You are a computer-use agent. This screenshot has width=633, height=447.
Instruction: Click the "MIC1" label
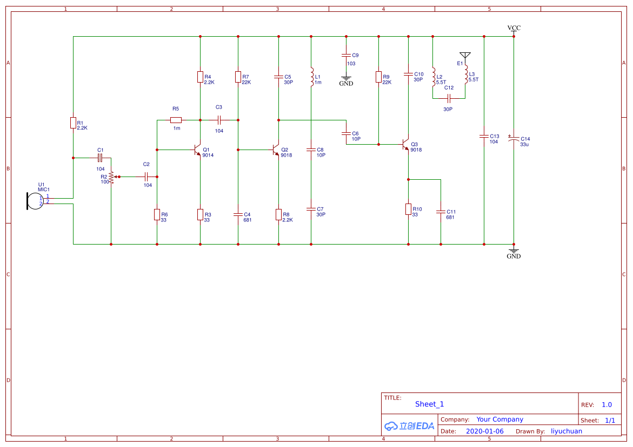[44, 189]
